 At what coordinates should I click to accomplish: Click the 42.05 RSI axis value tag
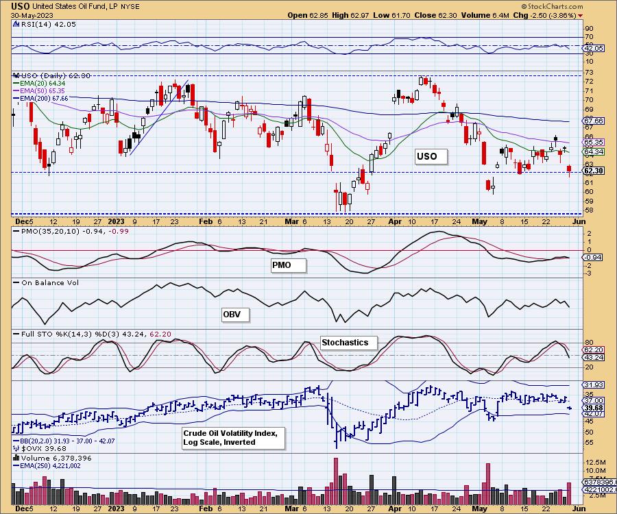tap(594, 48)
